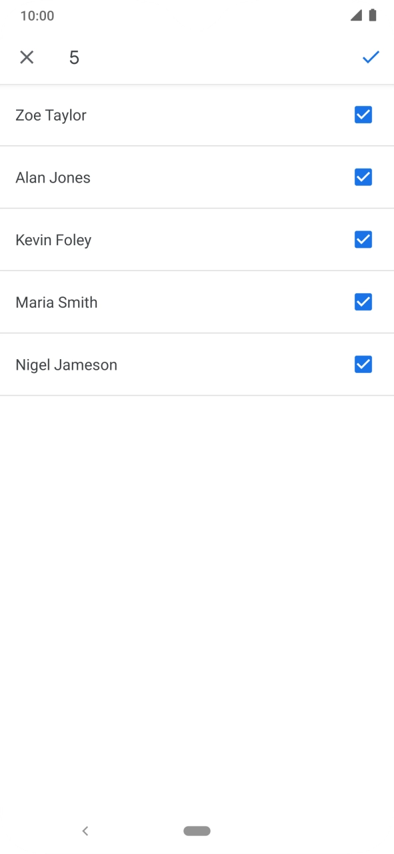Uncheck Maria Smith from the selection
Image resolution: width=394 pixels, height=854 pixels.
click(363, 302)
